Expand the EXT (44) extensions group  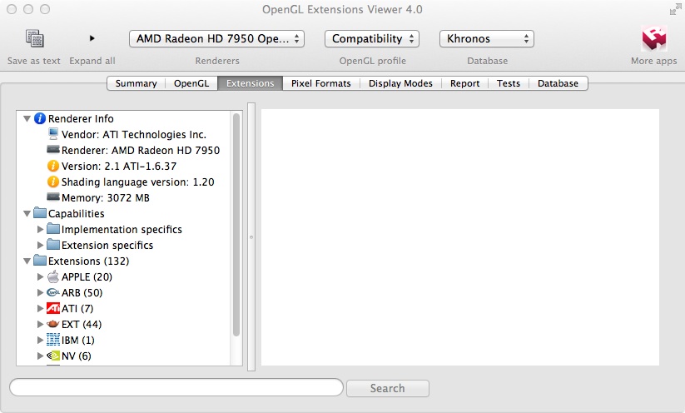tap(40, 324)
